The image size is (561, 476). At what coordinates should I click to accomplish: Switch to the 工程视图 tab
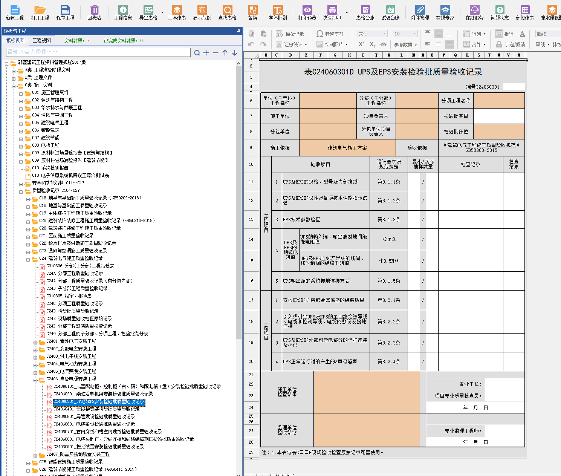pos(42,40)
